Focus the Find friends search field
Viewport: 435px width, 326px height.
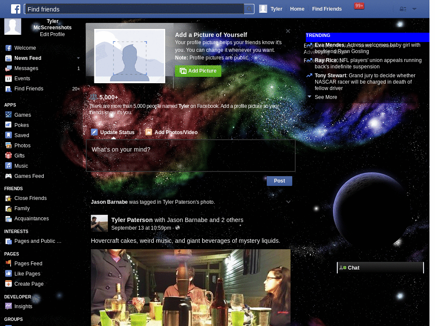tap(134, 9)
